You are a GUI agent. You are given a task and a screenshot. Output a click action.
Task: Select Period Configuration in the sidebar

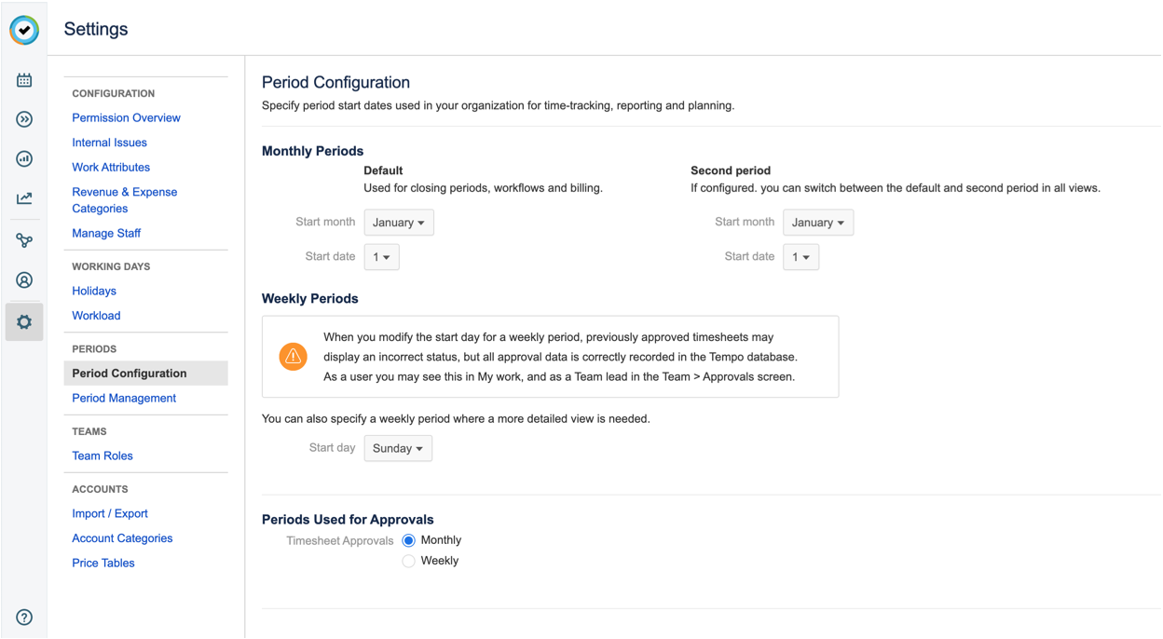coord(130,374)
